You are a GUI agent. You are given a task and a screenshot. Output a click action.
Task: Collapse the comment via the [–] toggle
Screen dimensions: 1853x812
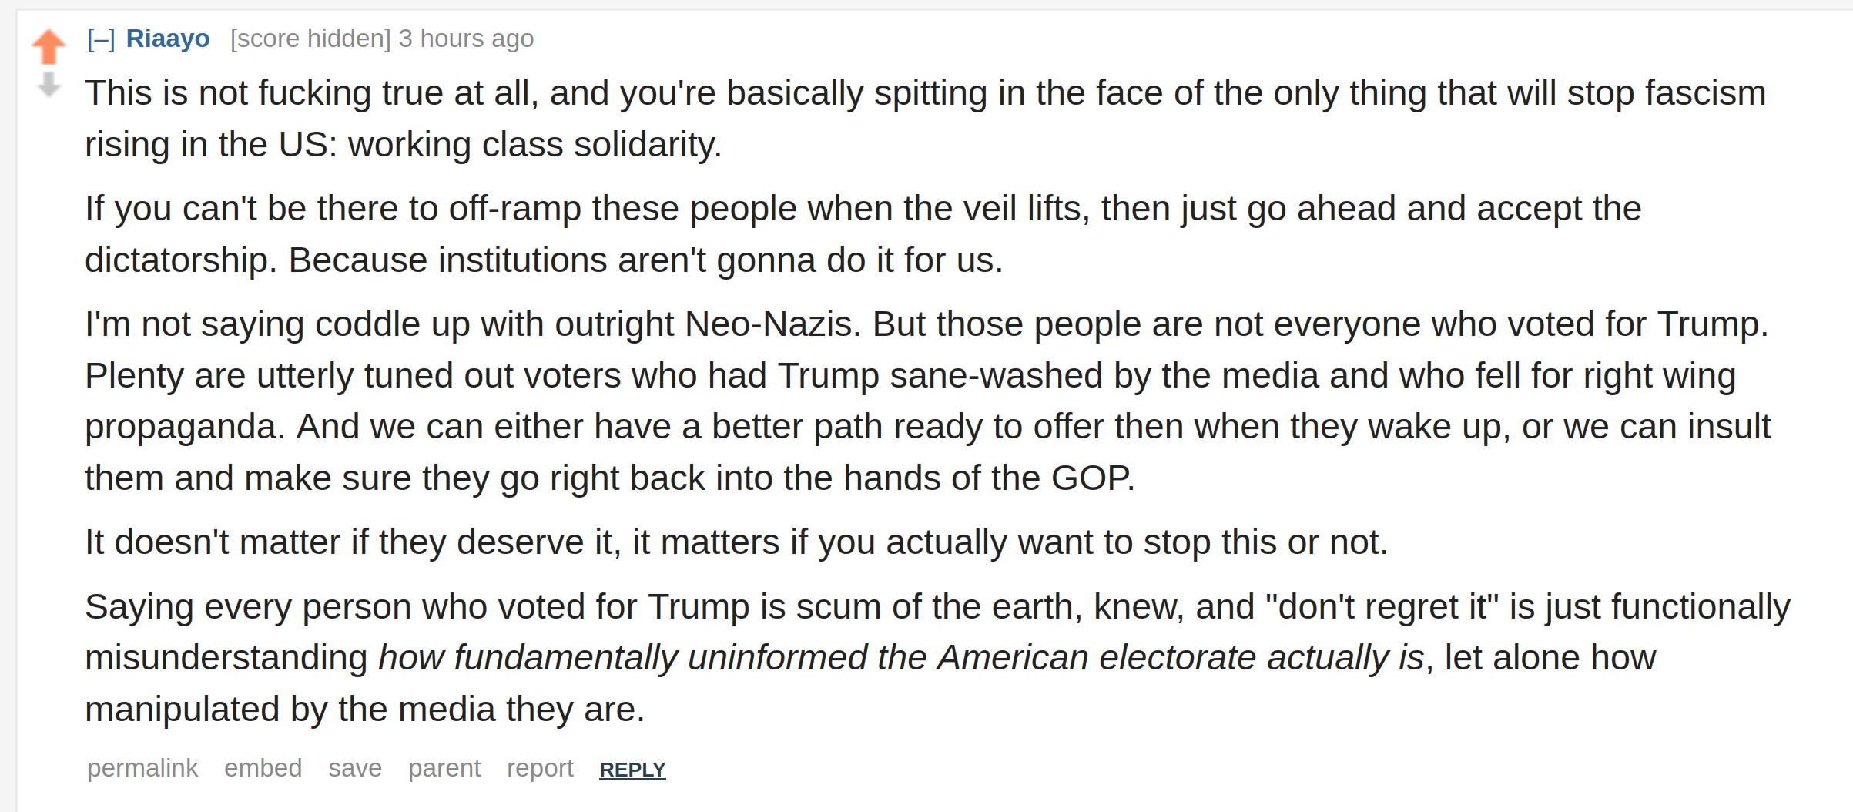click(101, 39)
